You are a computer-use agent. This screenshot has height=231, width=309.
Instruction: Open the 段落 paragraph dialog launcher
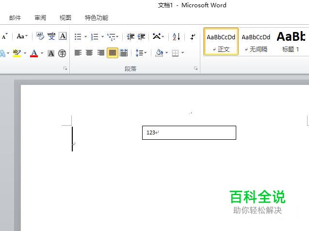[x=195, y=68]
